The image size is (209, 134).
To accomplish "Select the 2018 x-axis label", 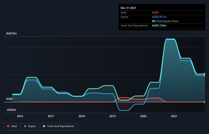I will [82, 116].
